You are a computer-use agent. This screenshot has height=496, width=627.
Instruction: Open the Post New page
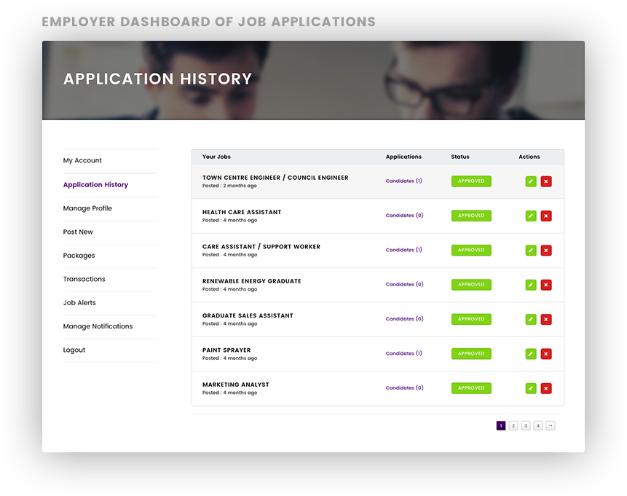[78, 232]
